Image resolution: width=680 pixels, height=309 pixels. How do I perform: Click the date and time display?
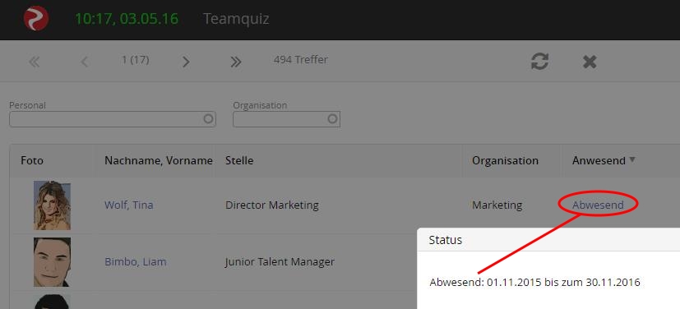coord(127,19)
